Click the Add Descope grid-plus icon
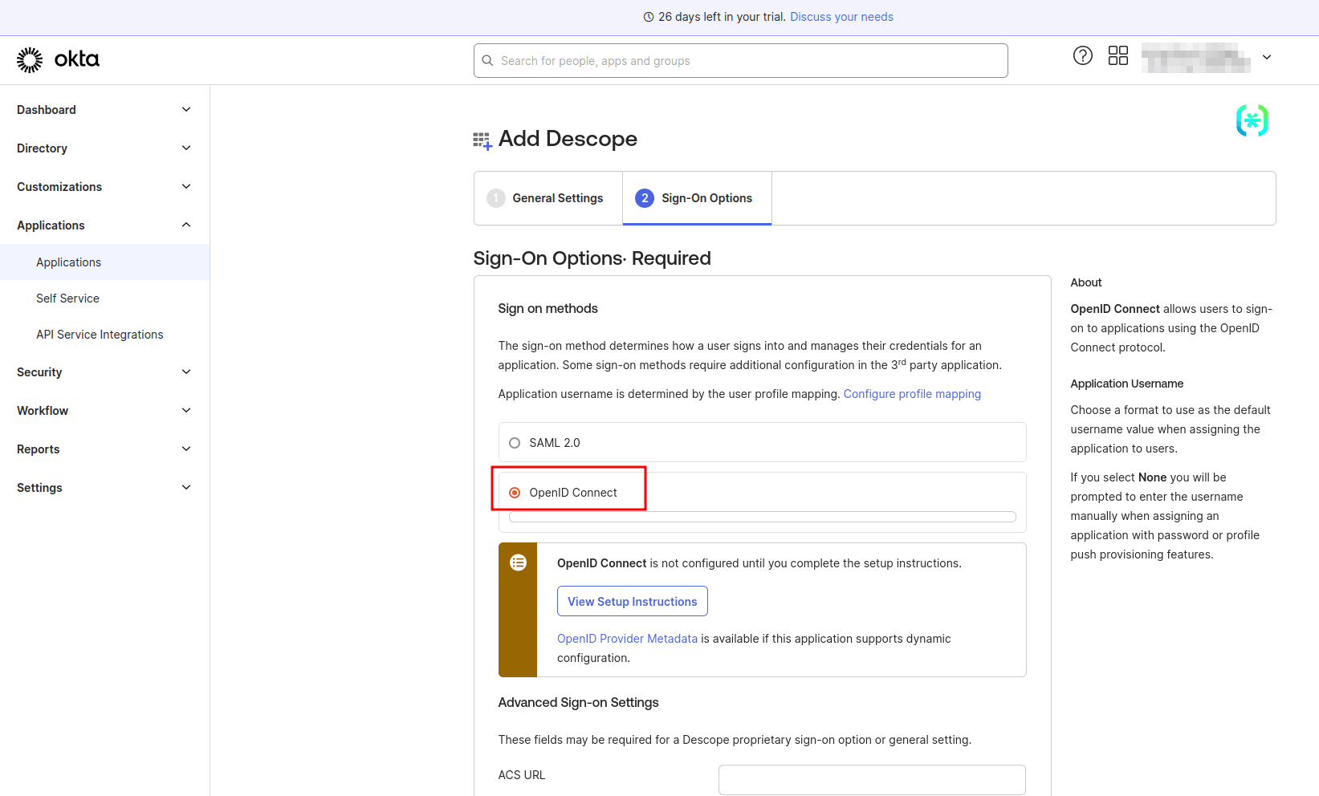 (x=482, y=141)
